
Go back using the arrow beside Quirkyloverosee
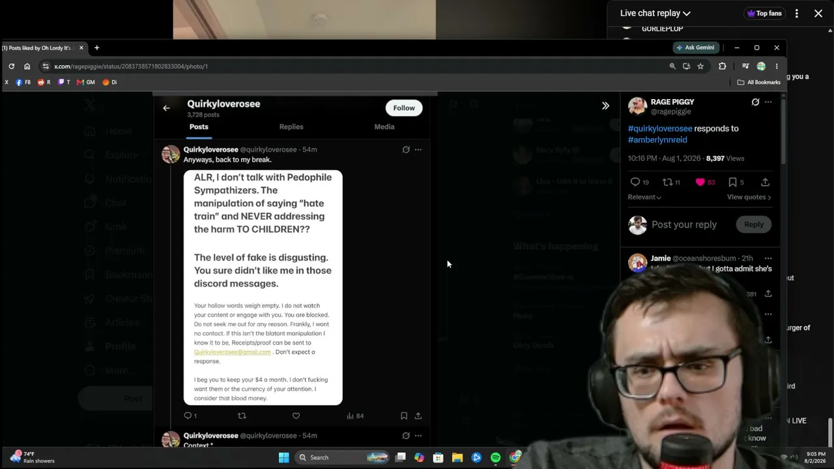click(x=166, y=108)
